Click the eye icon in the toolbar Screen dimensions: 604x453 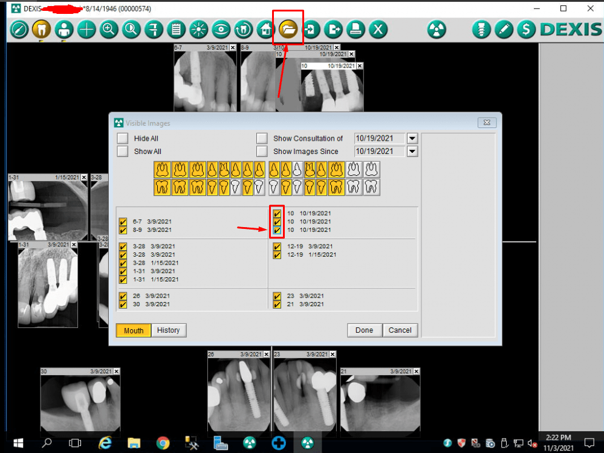coord(221,29)
